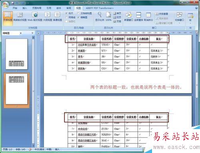
Task: Click the 见本表注 3 cell
Action: [x=158, y=69]
